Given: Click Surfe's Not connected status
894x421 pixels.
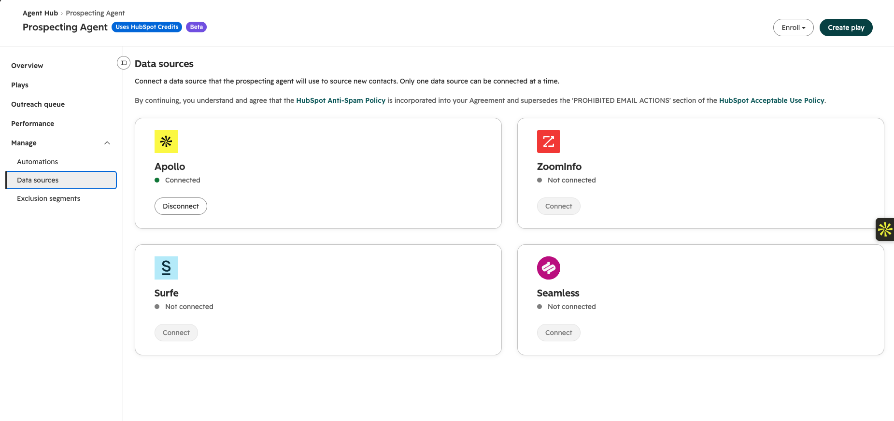Looking at the screenshot, I should pos(189,307).
